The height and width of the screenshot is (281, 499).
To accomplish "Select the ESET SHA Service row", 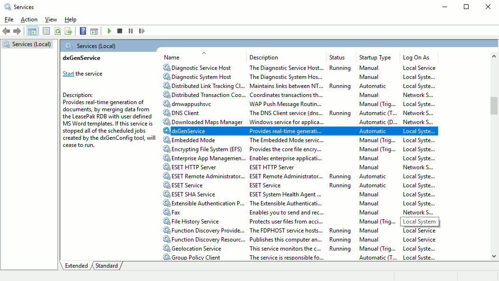I will pyautogui.click(x=300, y=194).
